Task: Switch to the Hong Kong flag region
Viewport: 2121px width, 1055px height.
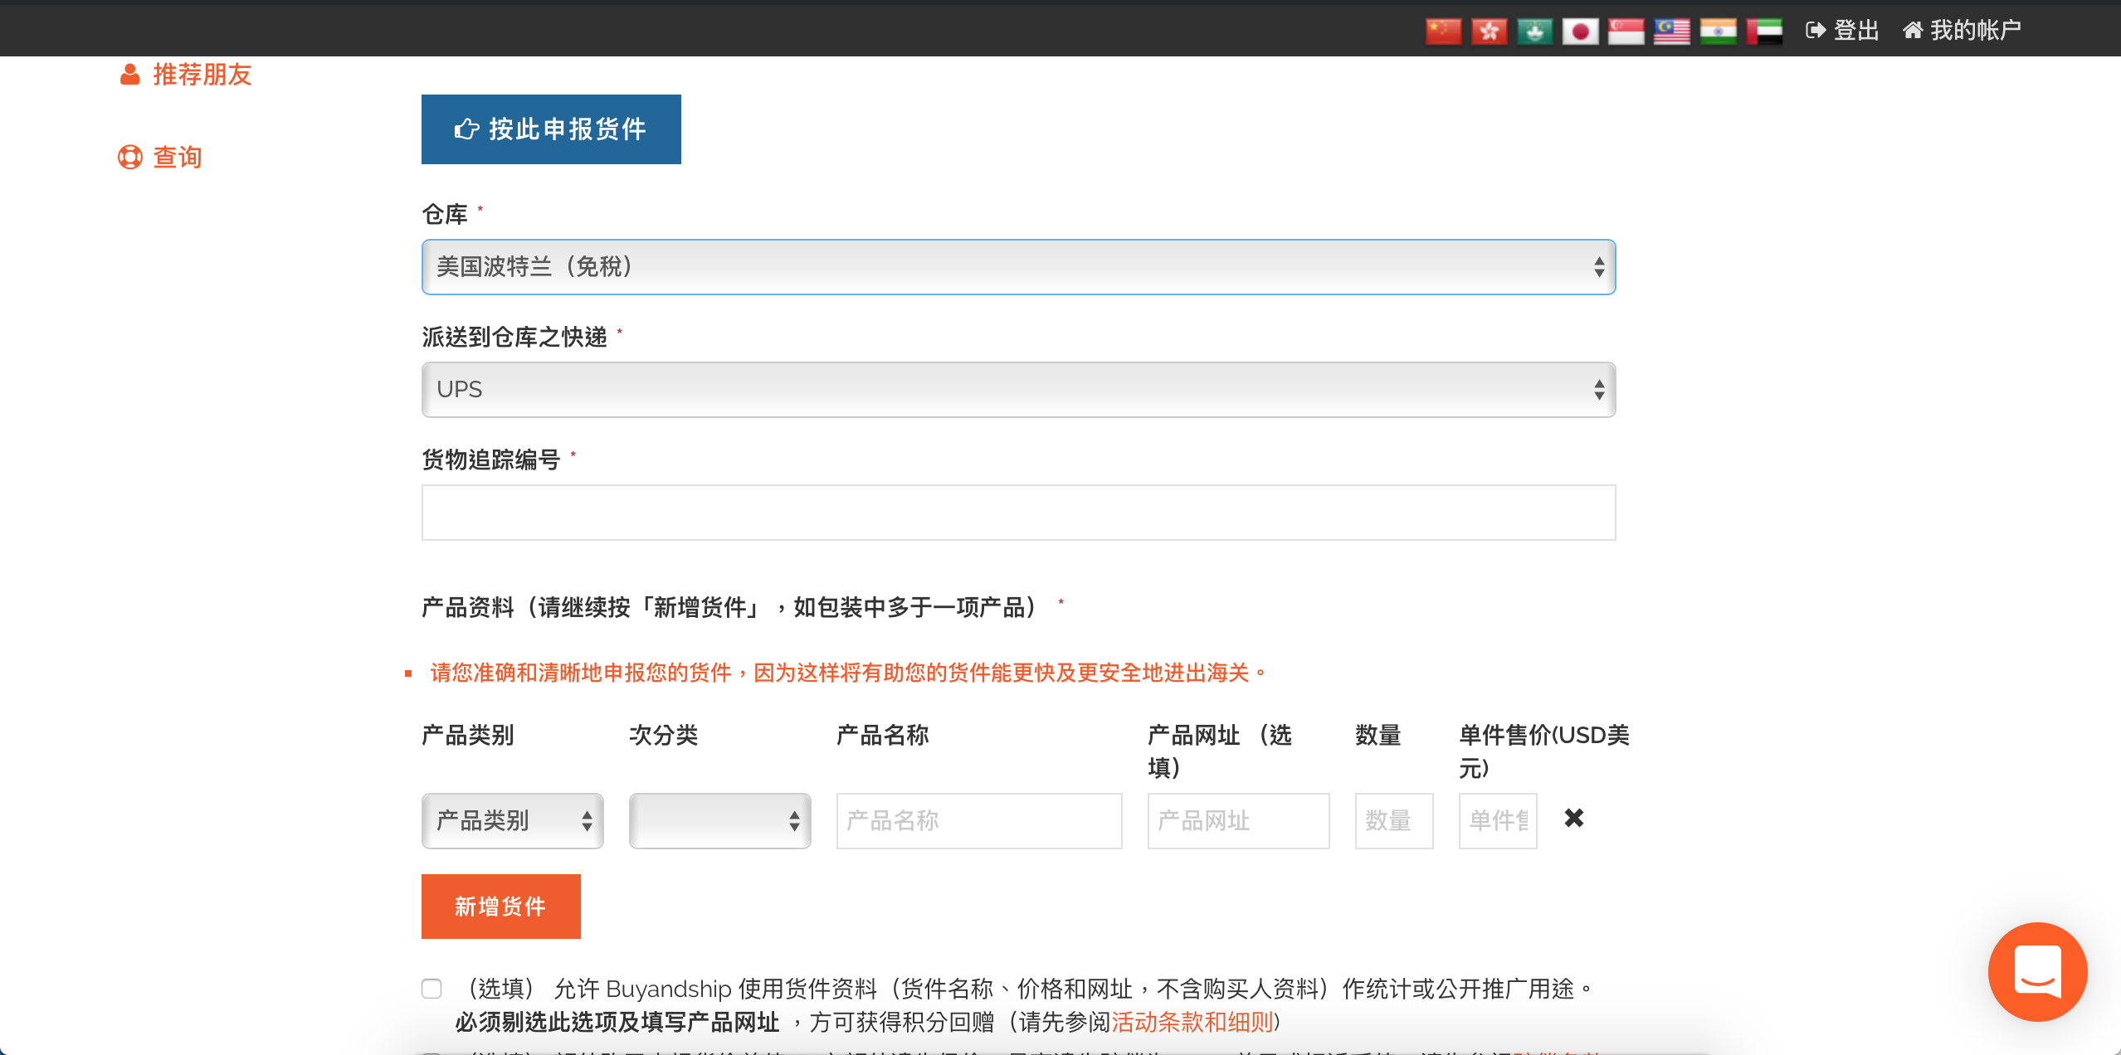Action: pyautogui.click(x=1489, y=32)
